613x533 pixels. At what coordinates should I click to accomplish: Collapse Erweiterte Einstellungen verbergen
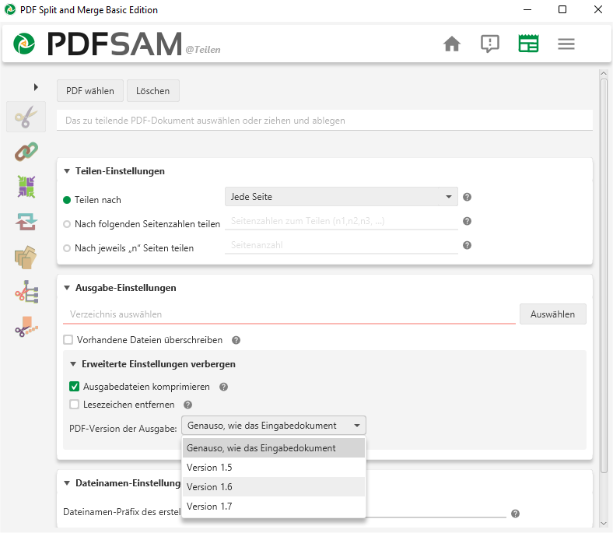click(73, 364)
